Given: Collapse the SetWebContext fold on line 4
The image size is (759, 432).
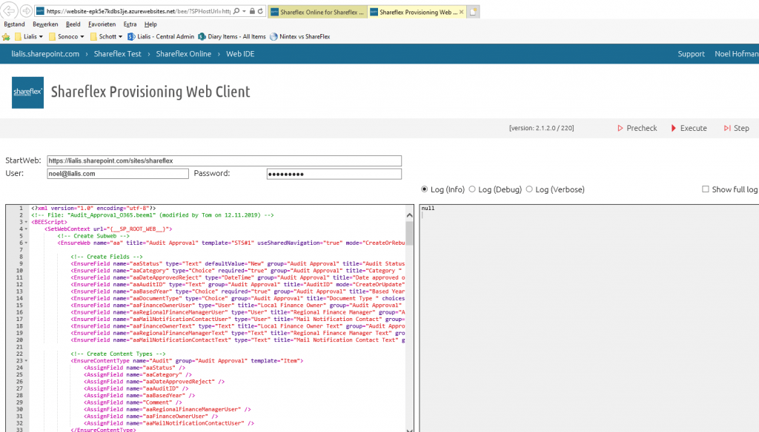Looking at the screenshot, I should point(26,229).
